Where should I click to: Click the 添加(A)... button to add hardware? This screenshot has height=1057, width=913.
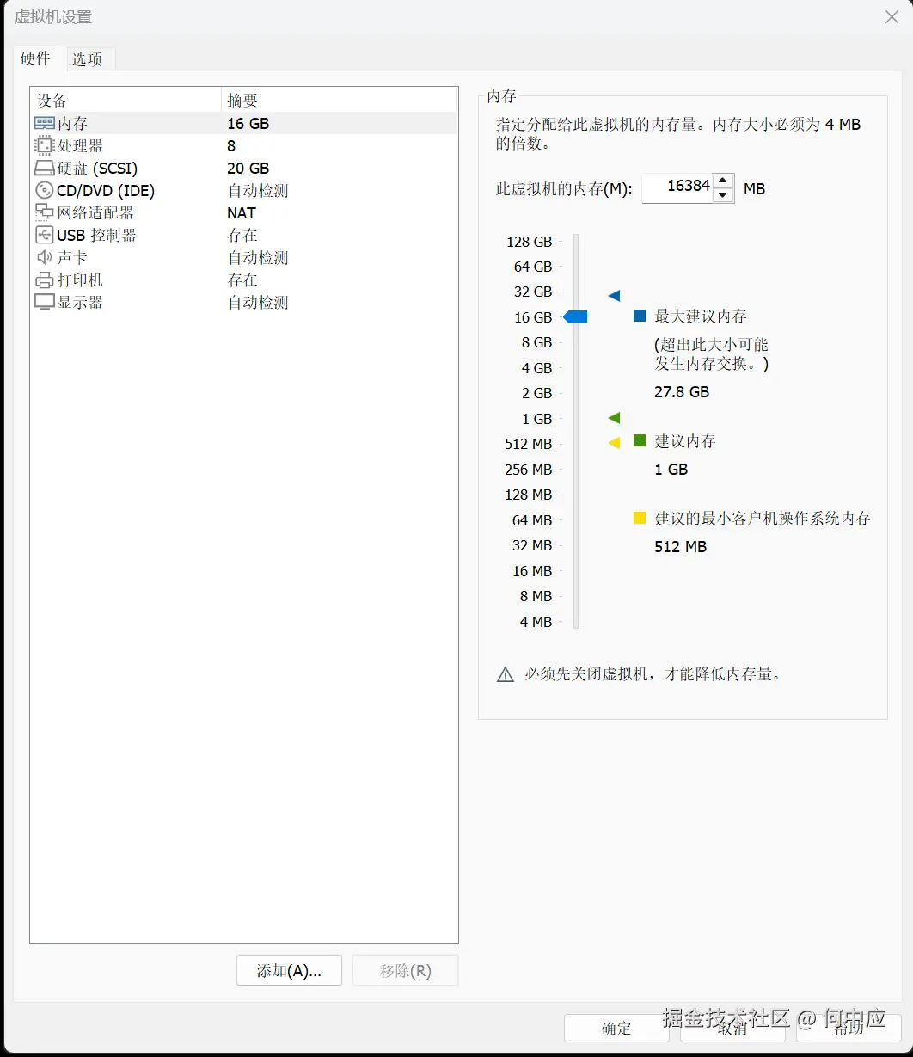pos(289,970)
